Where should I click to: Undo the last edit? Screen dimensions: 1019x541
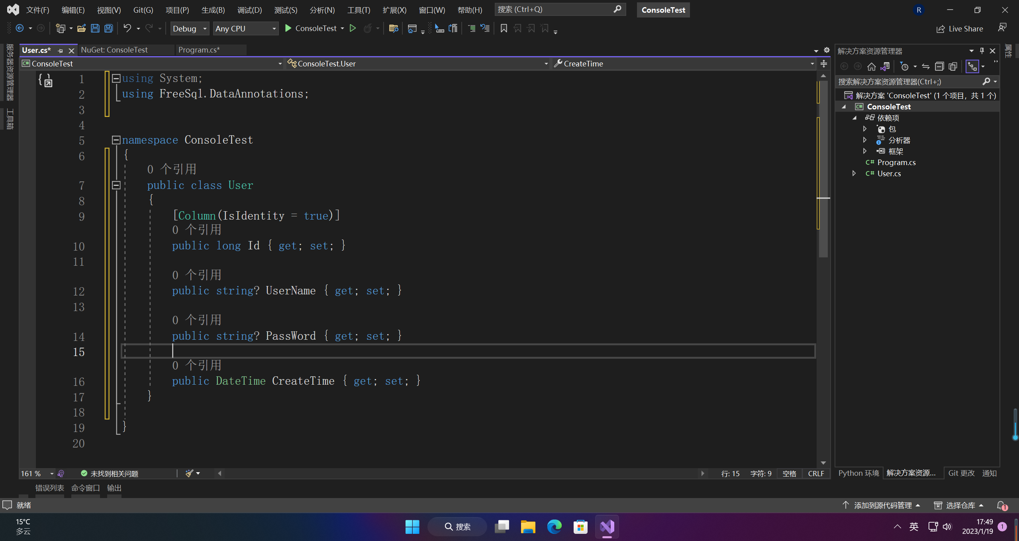click(127, 28)
